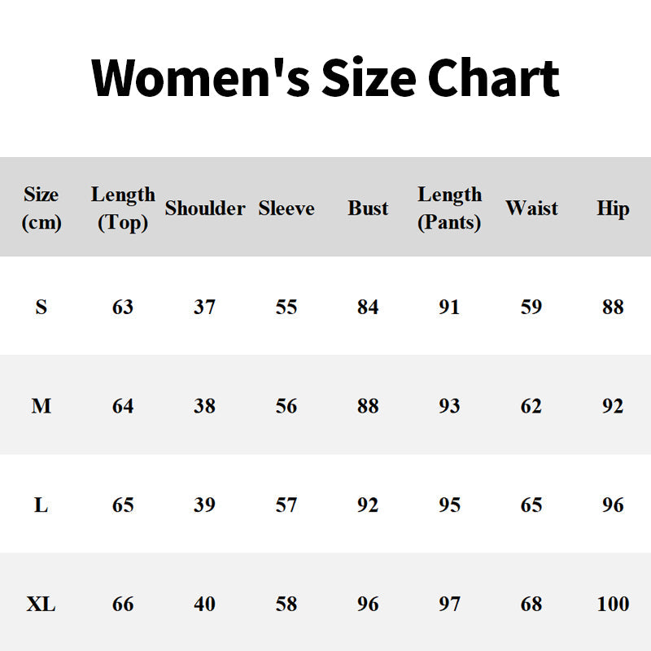
Task: Select the Waist column header
Action: [x=531, y=208]
